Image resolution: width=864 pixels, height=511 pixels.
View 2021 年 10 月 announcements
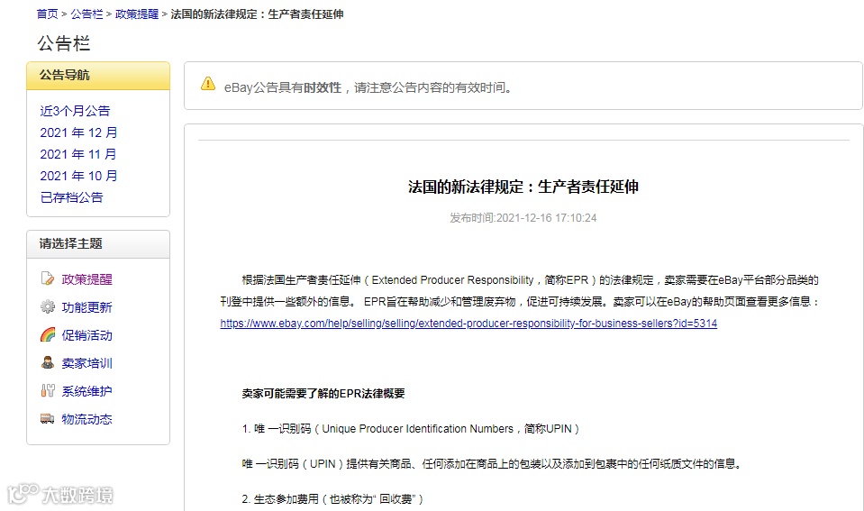point(78,176)
